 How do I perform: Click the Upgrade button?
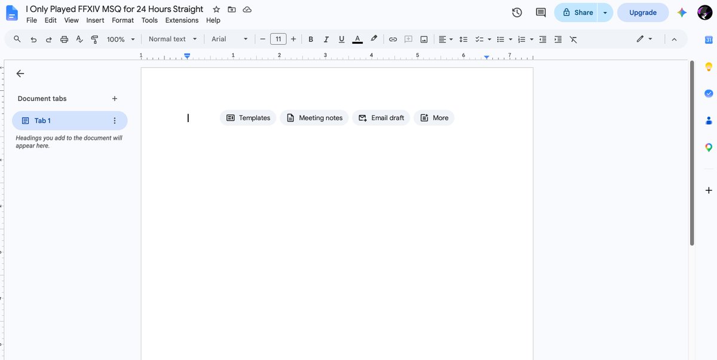tap(643, 13)
